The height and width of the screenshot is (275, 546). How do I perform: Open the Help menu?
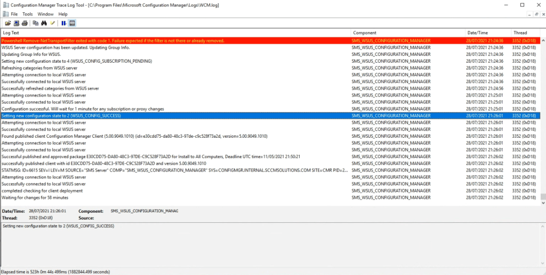(63, 14)
